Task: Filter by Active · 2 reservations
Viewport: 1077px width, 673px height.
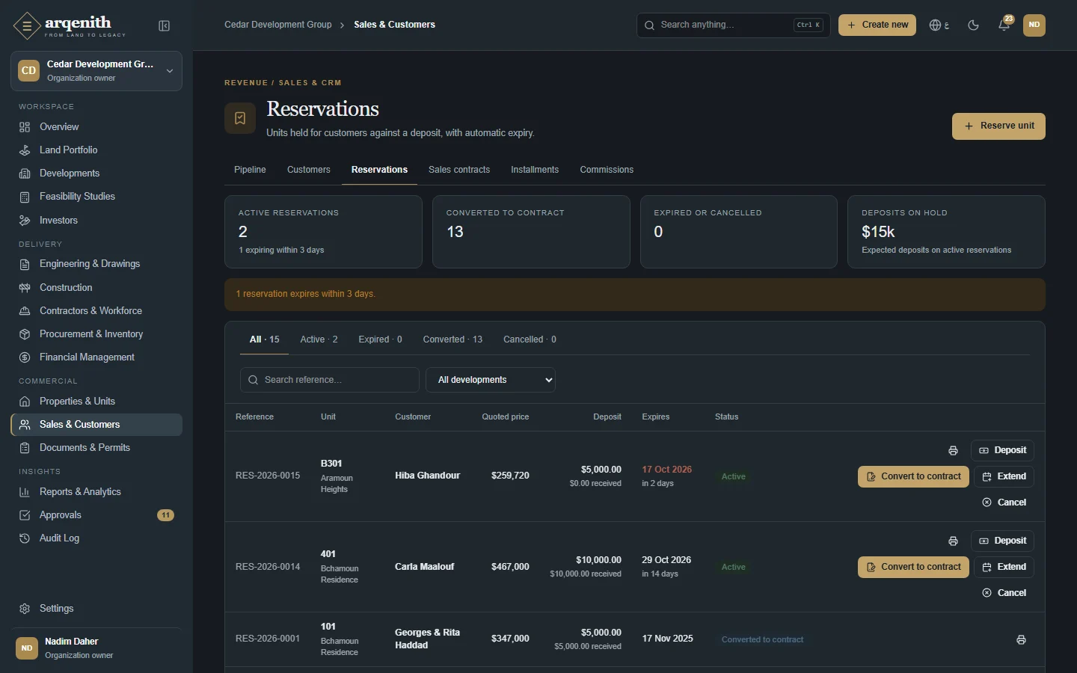Action: (x=319, y=339)
